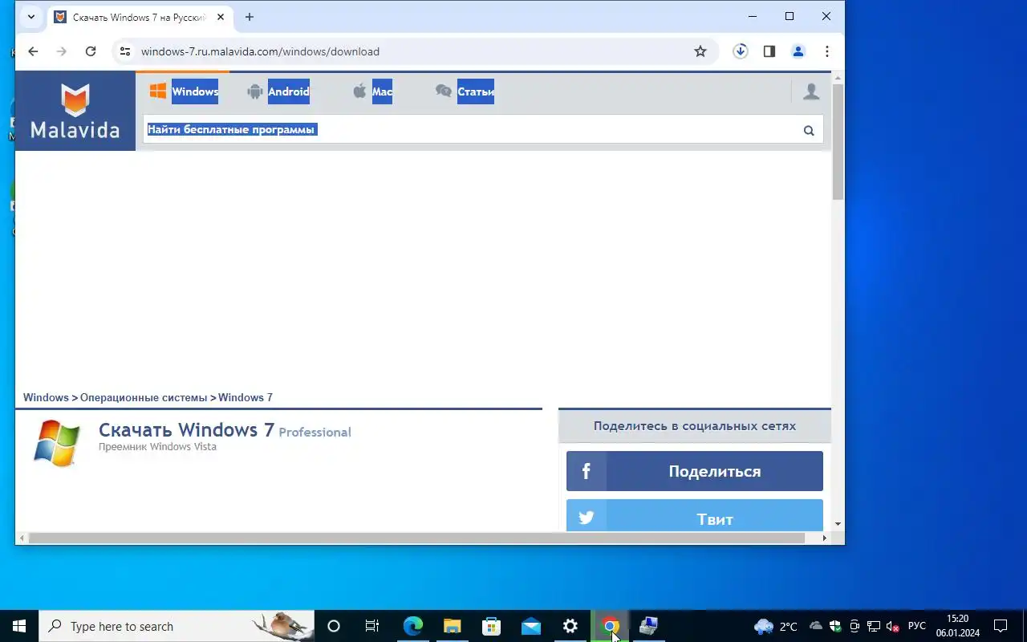Click the user account icon on Malavida
This screenshot has height=642, width=1027.
[811, 91]
